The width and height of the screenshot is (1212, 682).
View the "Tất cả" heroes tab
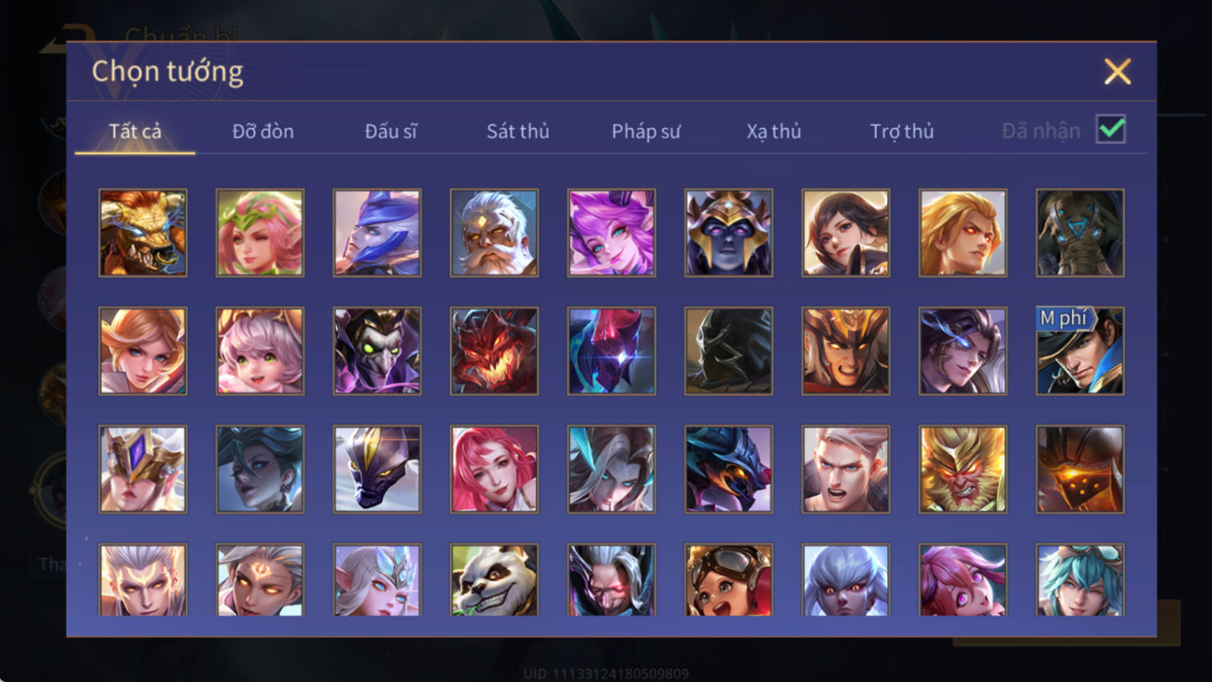tap(134, 131)
